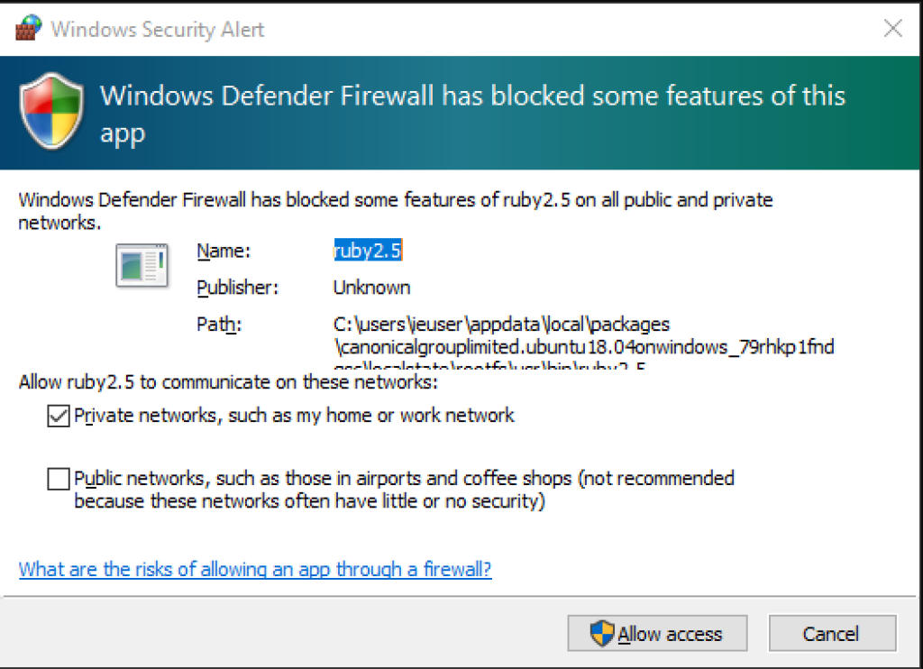This screenshot has width=923, height=669.
Task: Click the blocked features header banner
Action: [460, 113]
